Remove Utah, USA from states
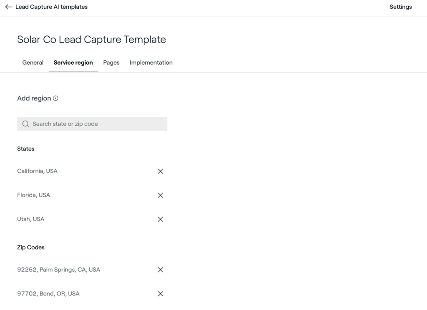The width and height of the screenshot is (427, 310). [161, 219]
